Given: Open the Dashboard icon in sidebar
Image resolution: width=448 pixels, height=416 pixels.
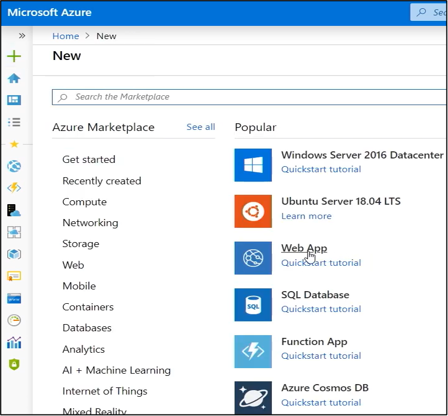Looking at the screenshot, I should pos(14,100).
